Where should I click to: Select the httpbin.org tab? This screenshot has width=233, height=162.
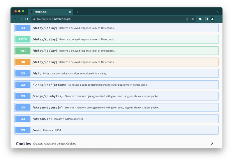[x=48, y=12]
